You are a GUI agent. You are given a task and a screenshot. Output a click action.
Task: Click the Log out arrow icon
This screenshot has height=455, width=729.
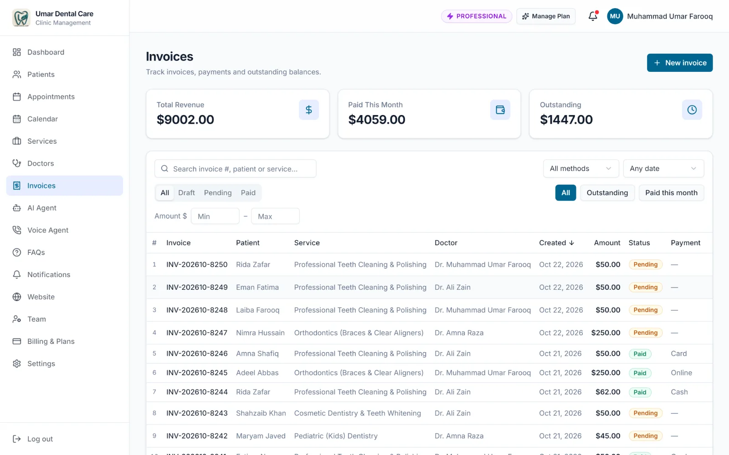point(17,439)
